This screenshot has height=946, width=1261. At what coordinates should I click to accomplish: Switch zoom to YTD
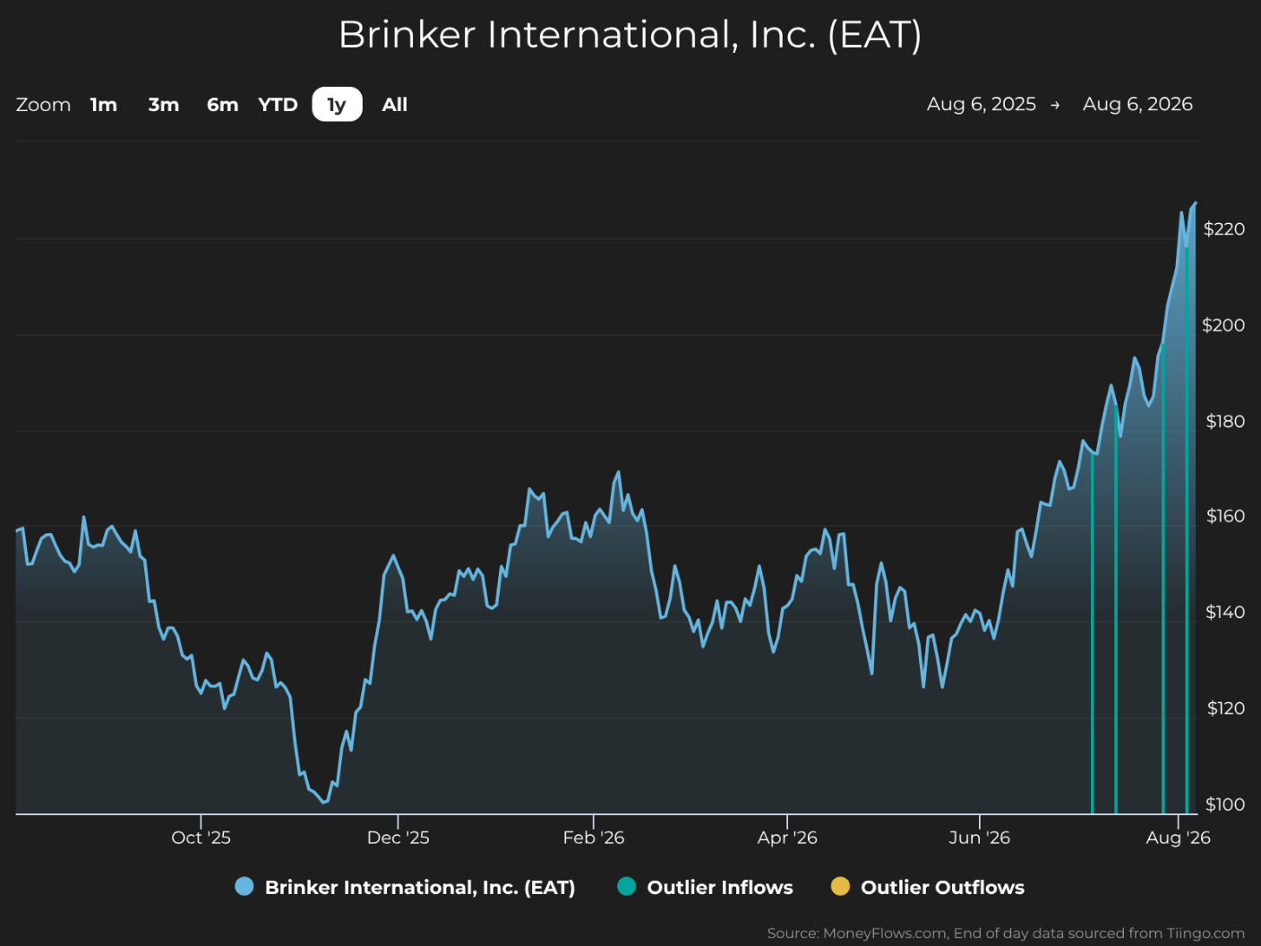coord(278,105)
